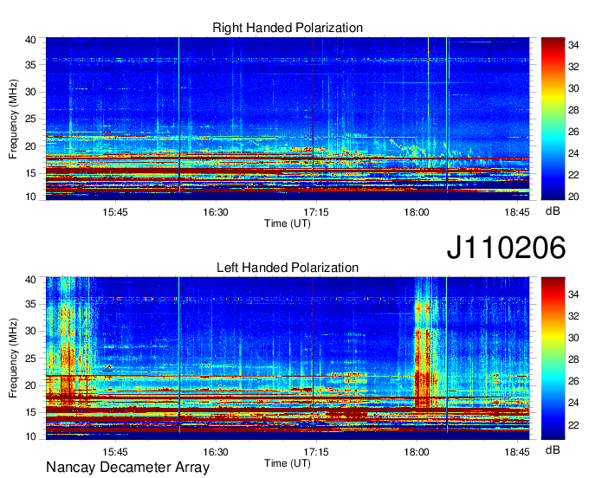Screen dimensions: 589x478
Task: Click the 35 MHz tick on the Left Handed frequency axis
Action: pos(30,304)
